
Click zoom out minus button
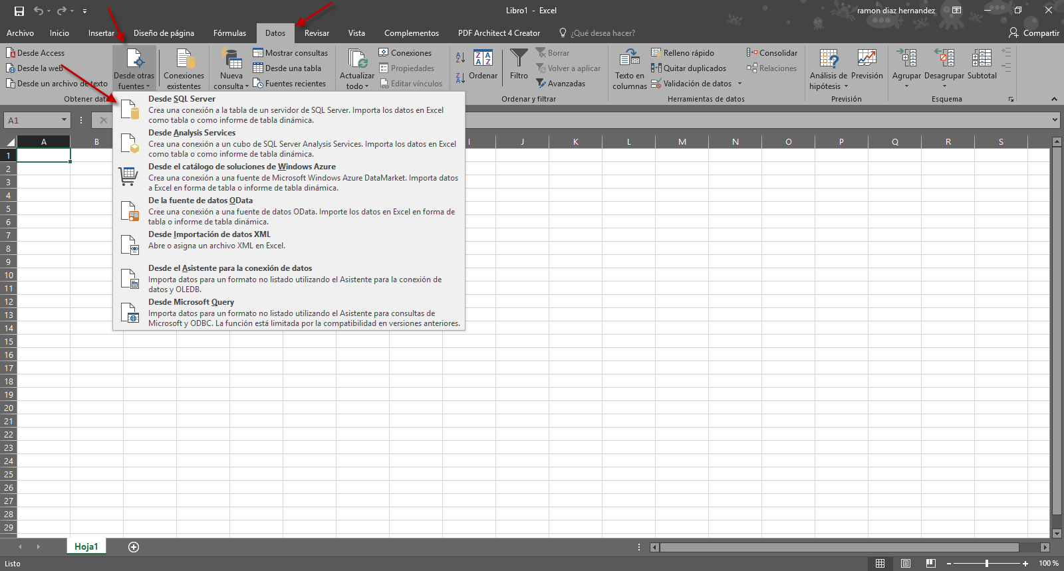[948, 564]
